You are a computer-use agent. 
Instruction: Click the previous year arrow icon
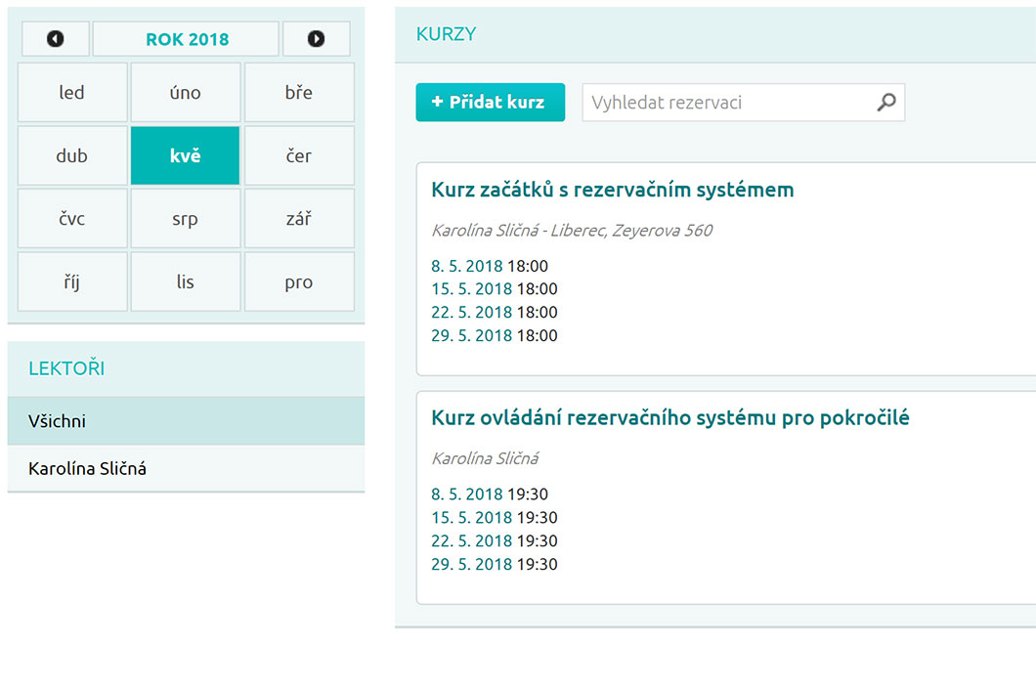(x=55, y=38)
